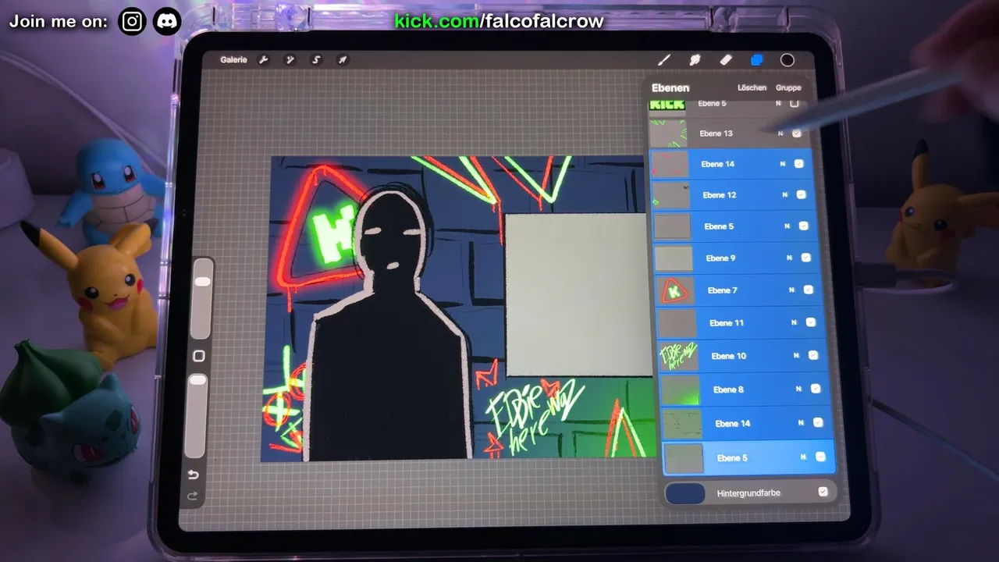Uncheck visibility of Ebene 9
The width and height of the screenshot is (999, 562).
[x=805, y=258]
